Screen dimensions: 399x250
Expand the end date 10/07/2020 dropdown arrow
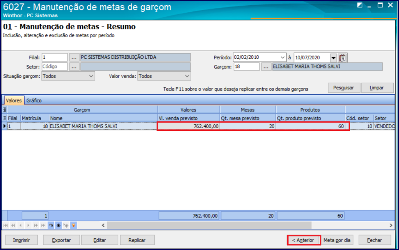pos(334,58)
